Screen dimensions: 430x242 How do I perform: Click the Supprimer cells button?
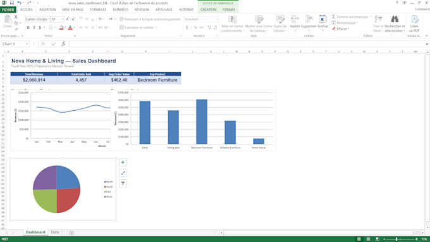[x=309, y=23]
